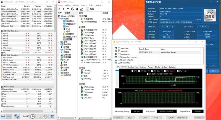Open the graph icon in AIDA64 toolbar
Viewport: 221px width, 120px height.
(81, 9)
